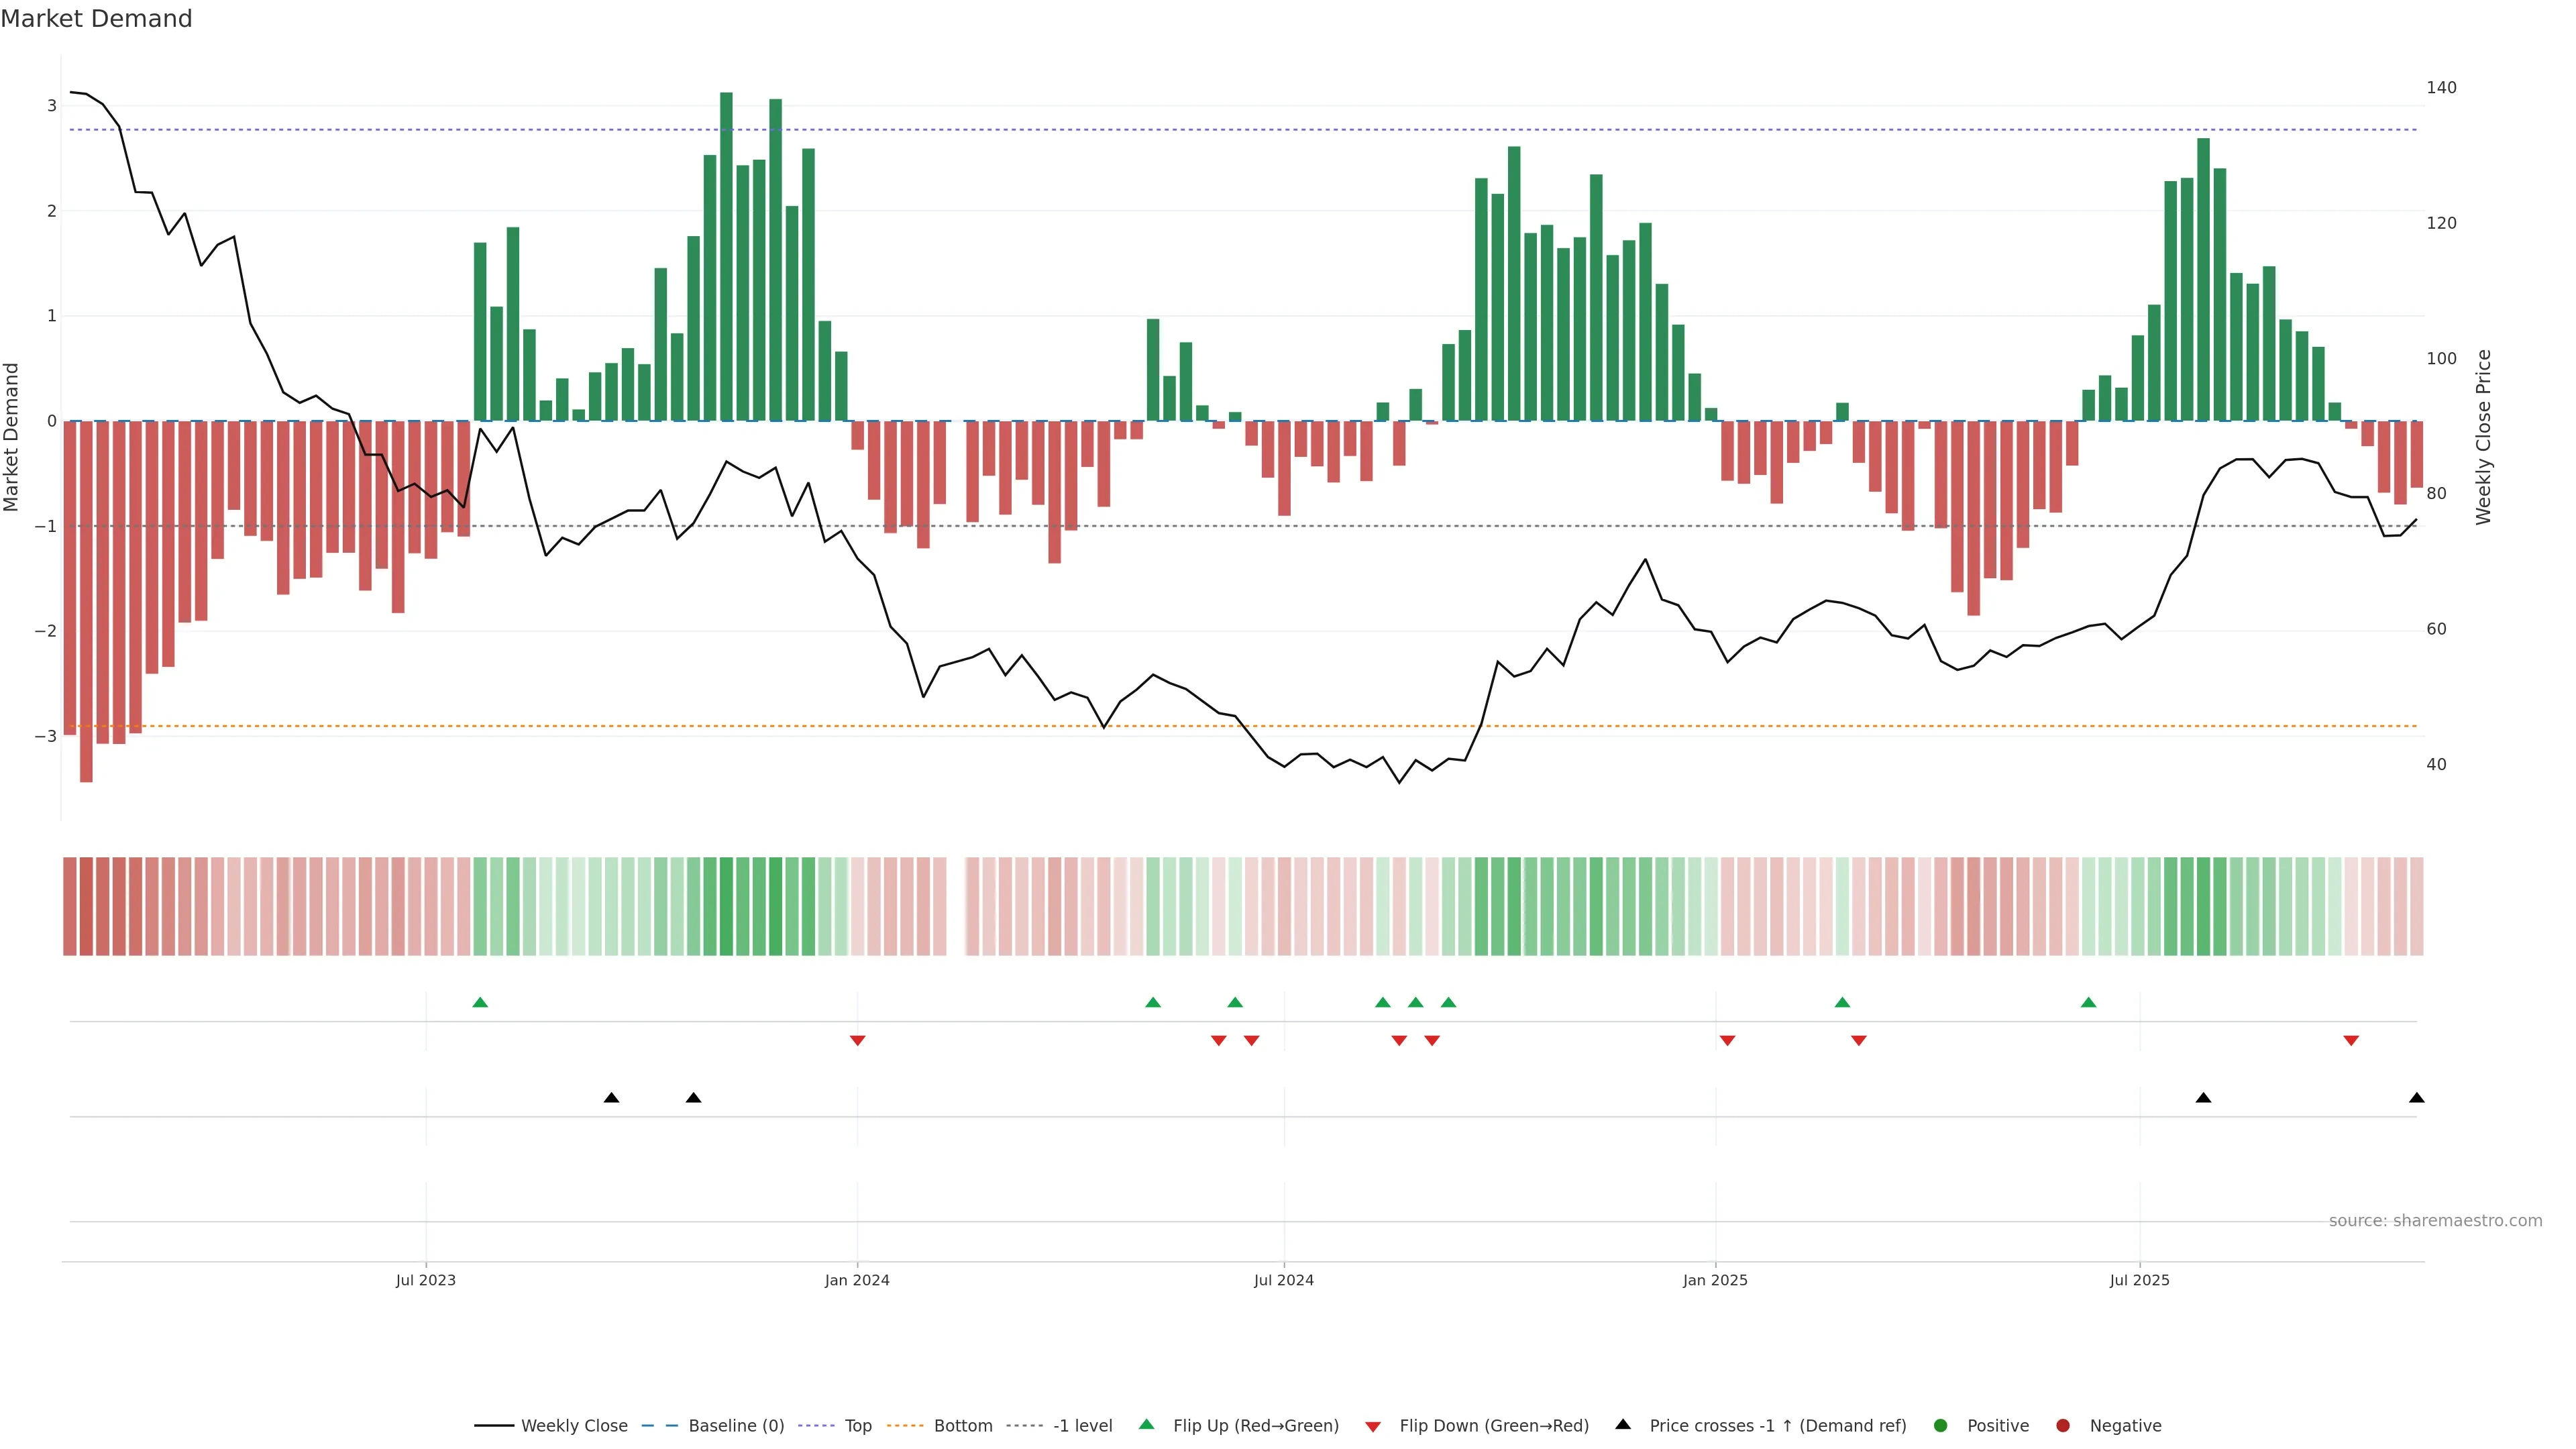Click the Weekly Close Price axis title

pyautogui.click(x=2483, y=437)
